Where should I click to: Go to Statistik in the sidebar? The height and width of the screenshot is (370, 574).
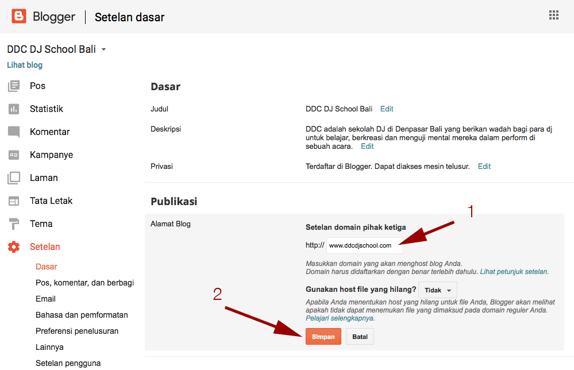pos(47,109)
